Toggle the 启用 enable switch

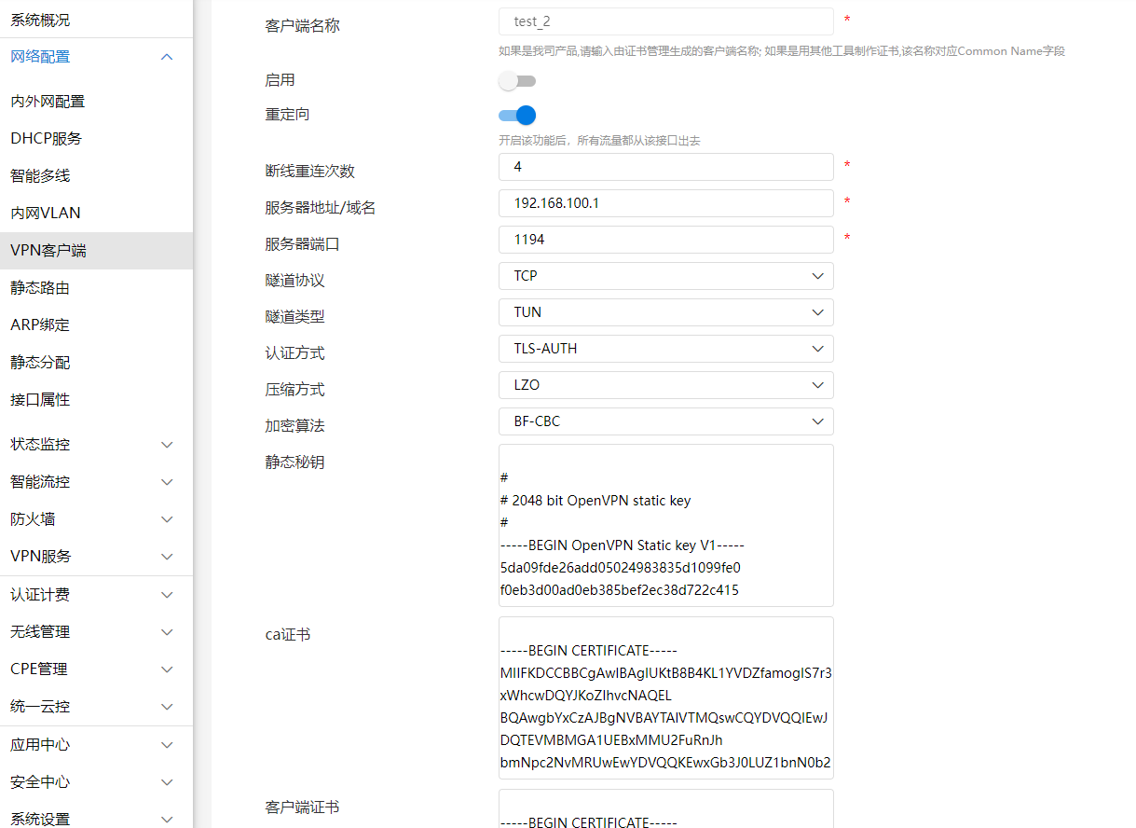point(517,81)
